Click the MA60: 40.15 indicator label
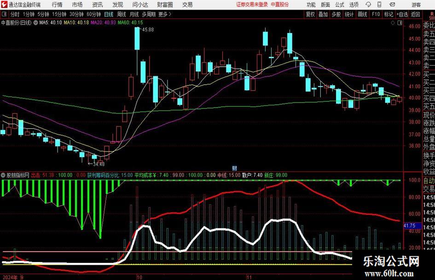 click(130, 23)
